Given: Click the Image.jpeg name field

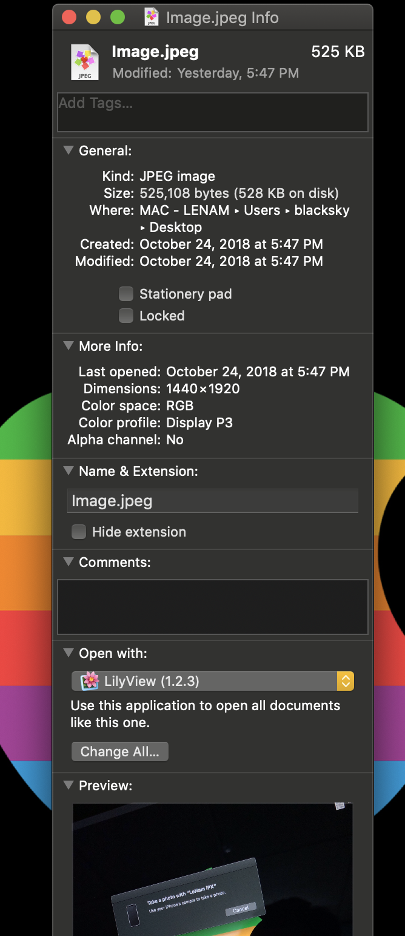Looking at the screenshot, I should (213, 501).
